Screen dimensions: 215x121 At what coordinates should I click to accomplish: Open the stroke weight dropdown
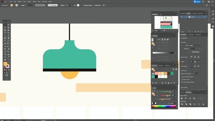coord(33,5)
